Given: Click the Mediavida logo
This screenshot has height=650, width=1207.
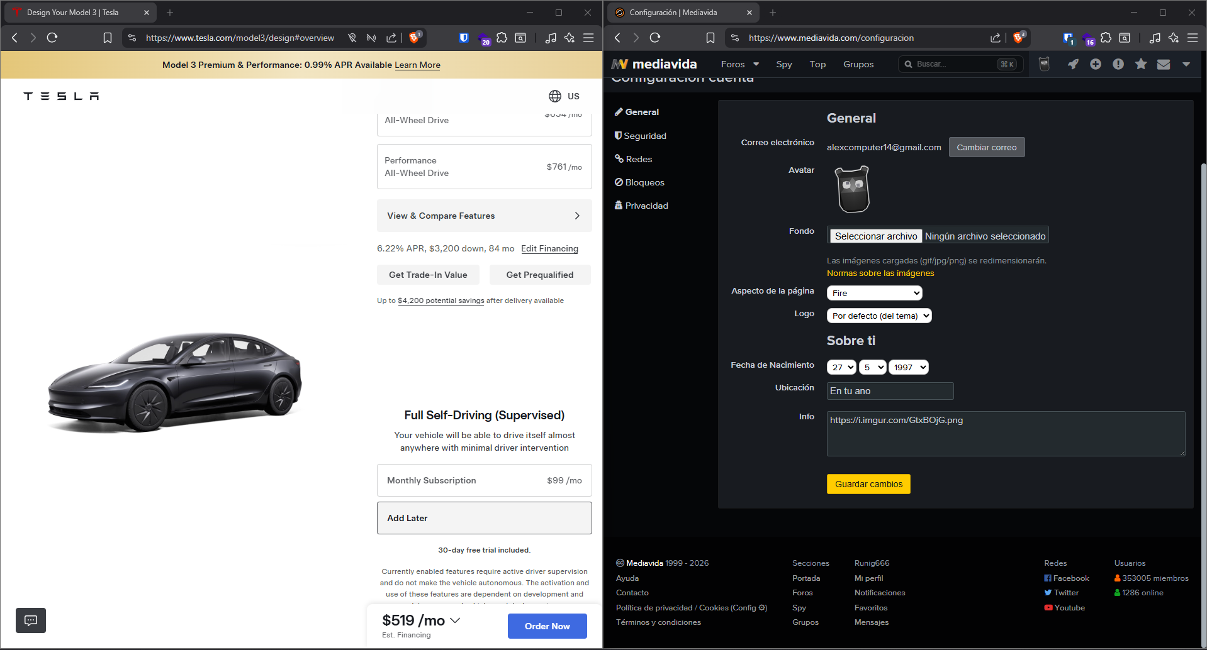Looking at the screenshot, I should coord(654,64).
